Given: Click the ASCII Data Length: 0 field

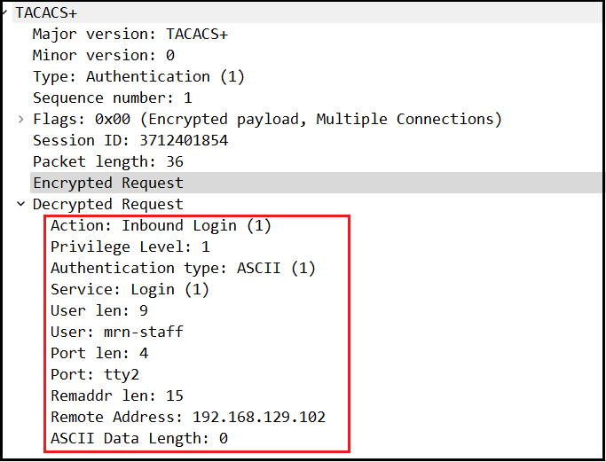Looking at the screenshot, I should tap(138, 438).
